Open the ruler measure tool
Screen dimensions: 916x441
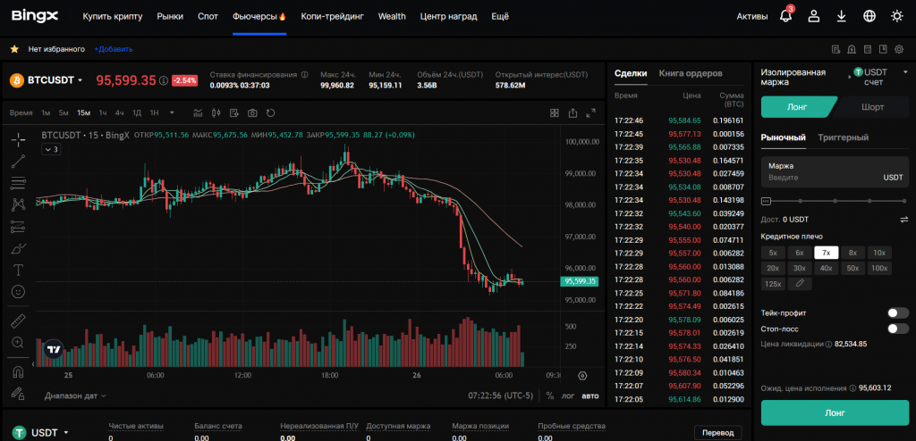pos(18,320)
